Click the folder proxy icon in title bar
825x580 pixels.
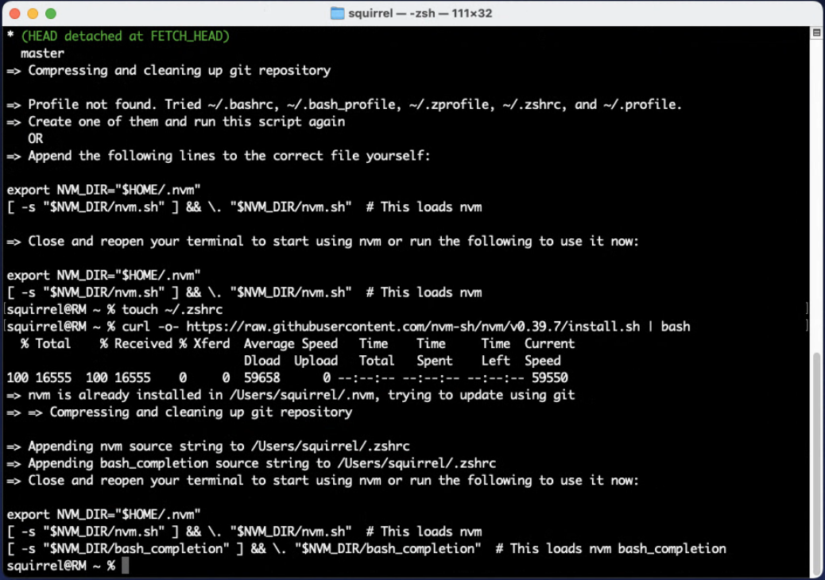pyautogui.click(x=337, y=14)
